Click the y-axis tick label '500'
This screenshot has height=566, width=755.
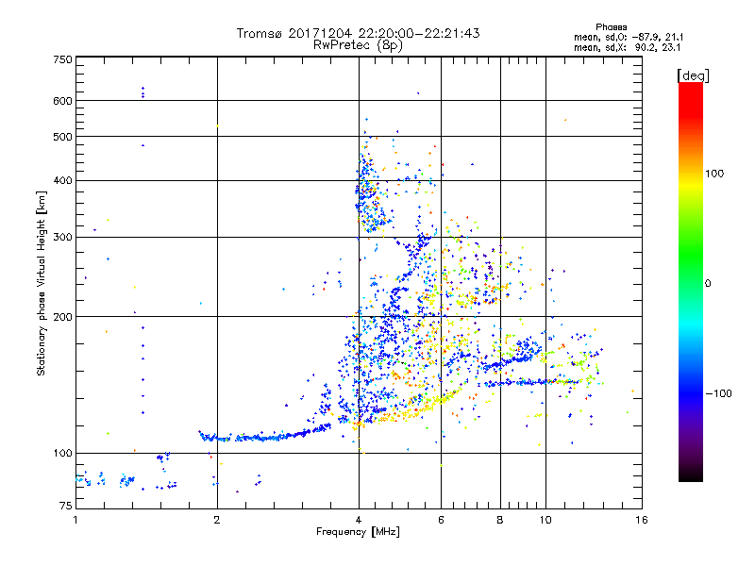pos(62,137)
